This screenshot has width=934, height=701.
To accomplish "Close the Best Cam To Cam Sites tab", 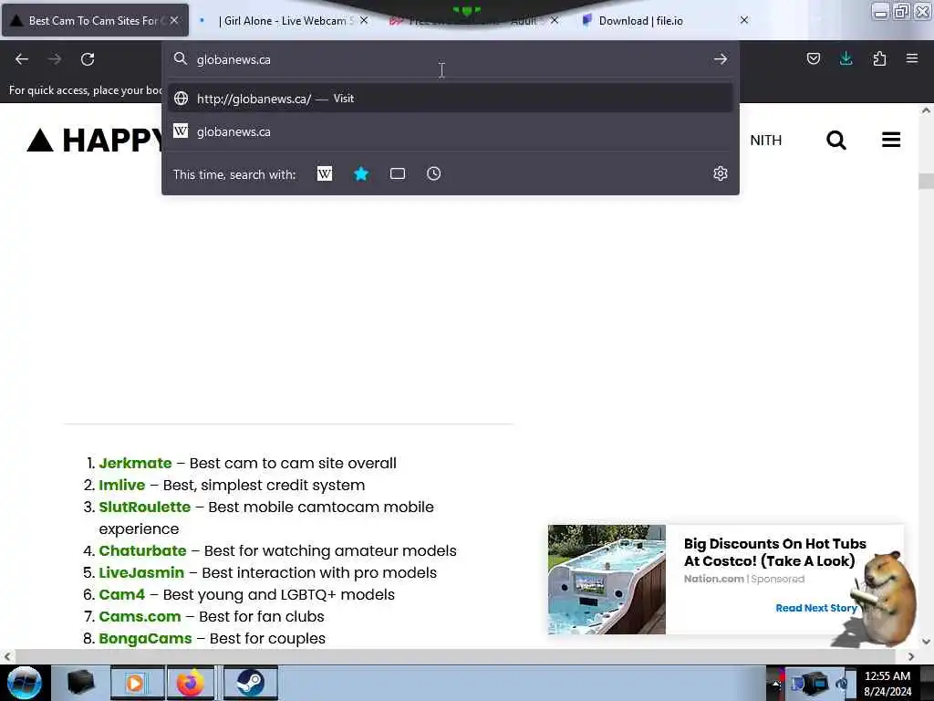I will (174, 20).
